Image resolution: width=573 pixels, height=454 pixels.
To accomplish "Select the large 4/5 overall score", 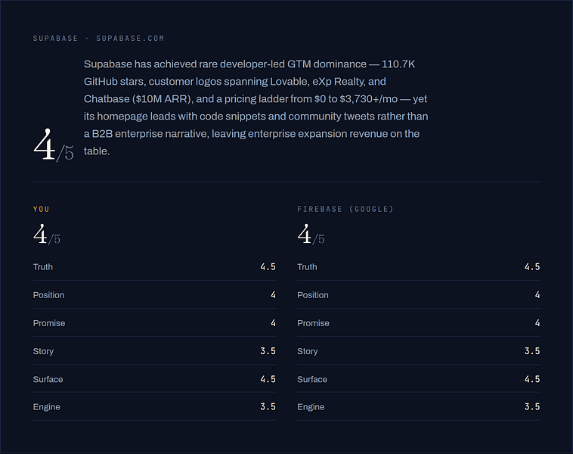I will (54, 145).
